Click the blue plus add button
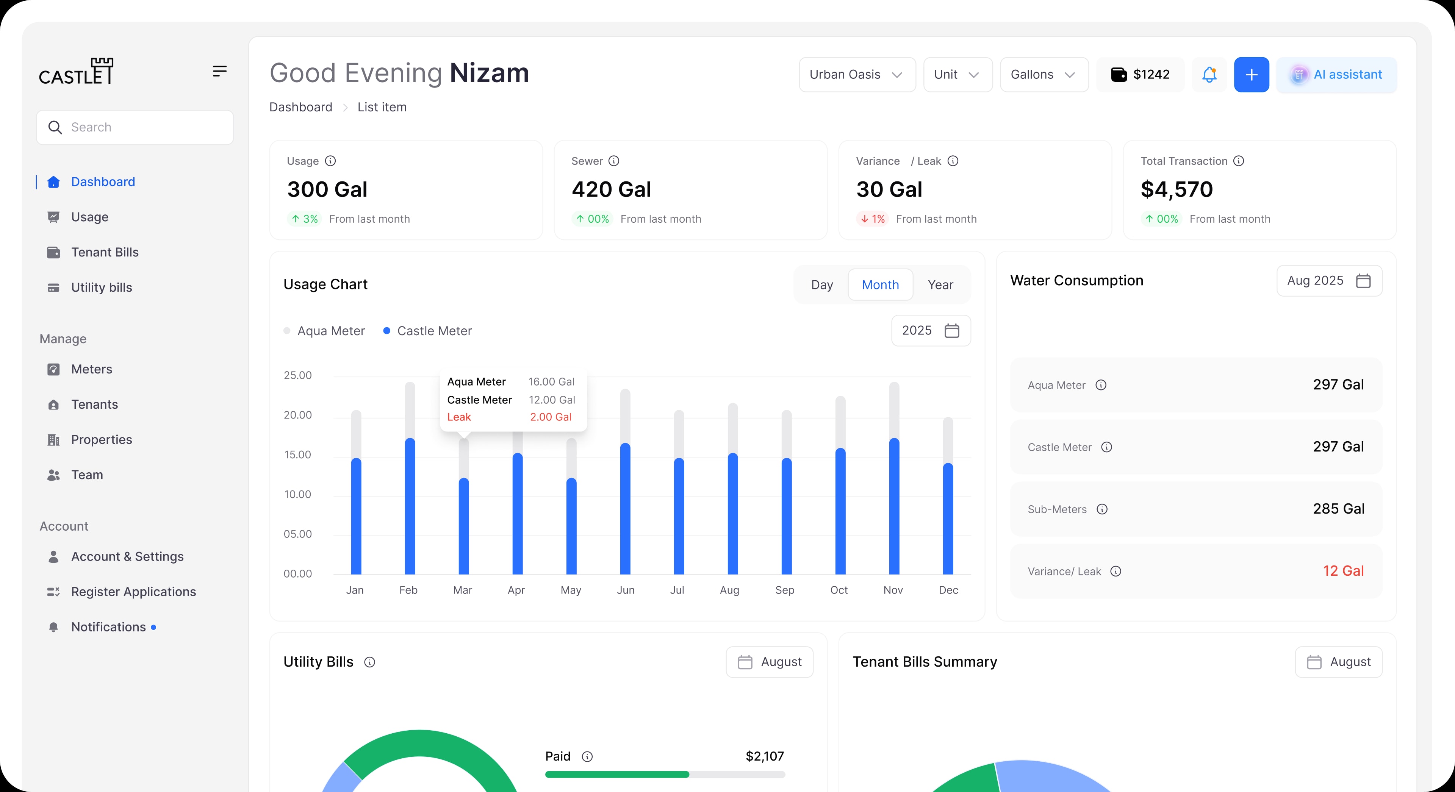The image size is (1455, 792). tap(1251, 75)
